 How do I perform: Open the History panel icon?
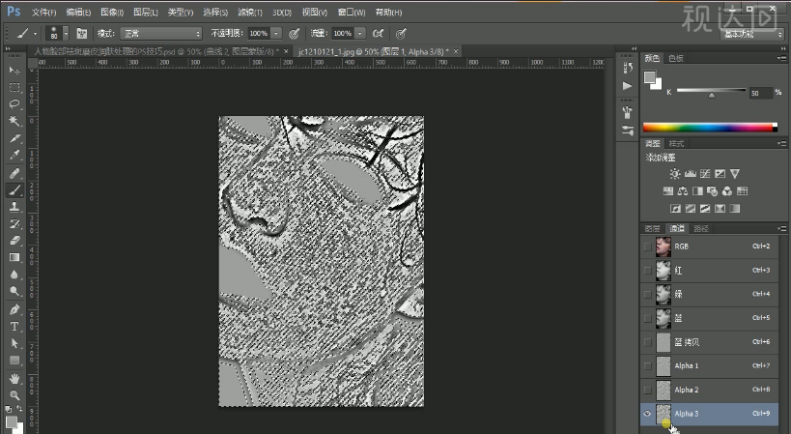coord(627,68)
